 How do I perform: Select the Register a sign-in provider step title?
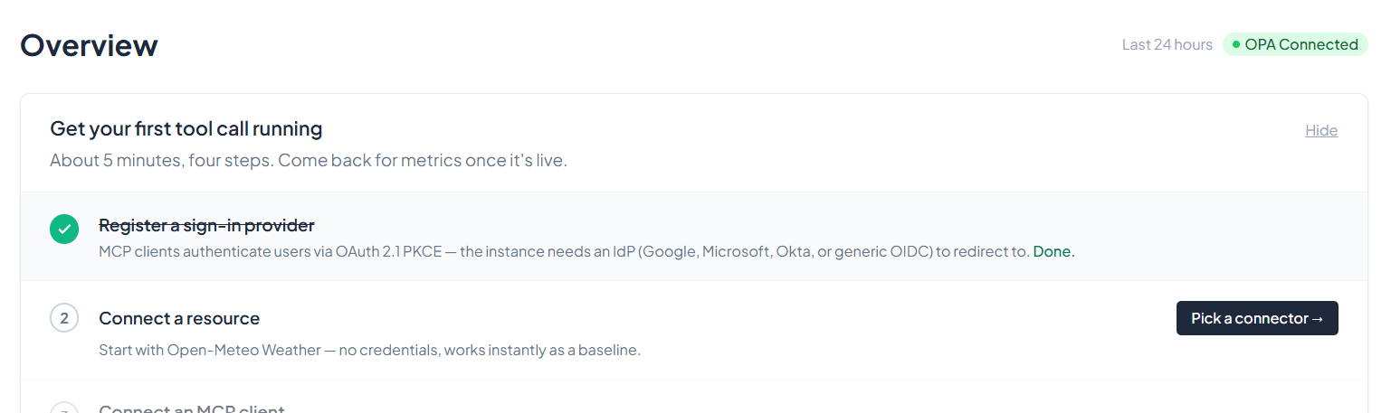click(206, 225)
